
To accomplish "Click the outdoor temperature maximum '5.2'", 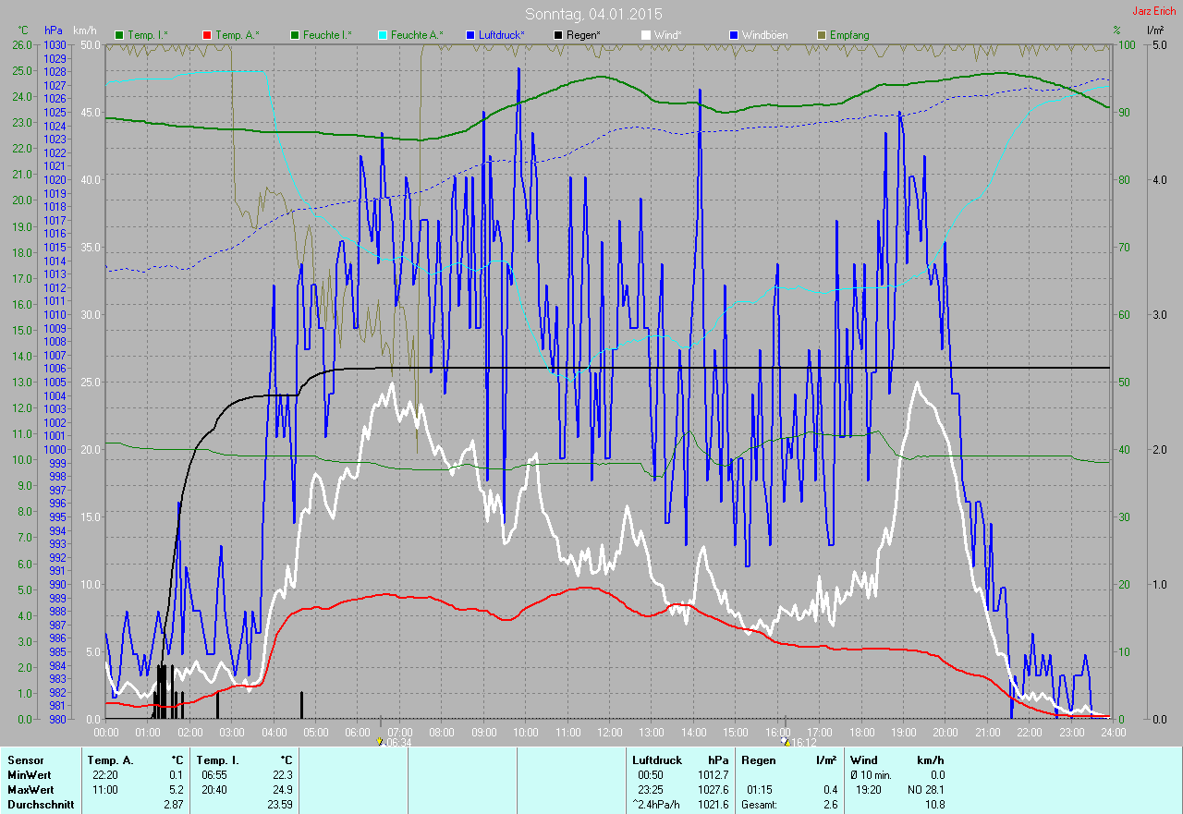I will pos(177,790).
